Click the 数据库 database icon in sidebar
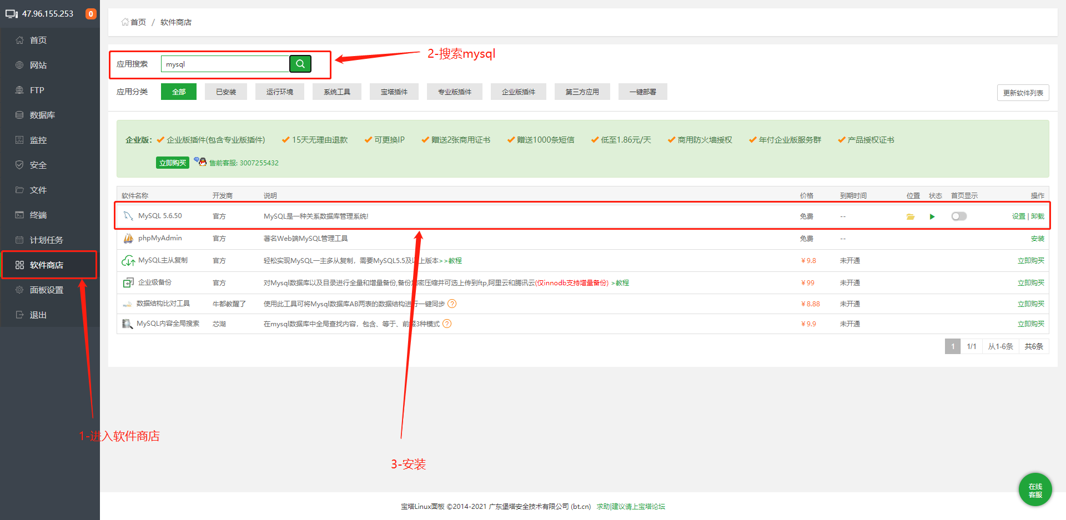 (x=19, y=115)
